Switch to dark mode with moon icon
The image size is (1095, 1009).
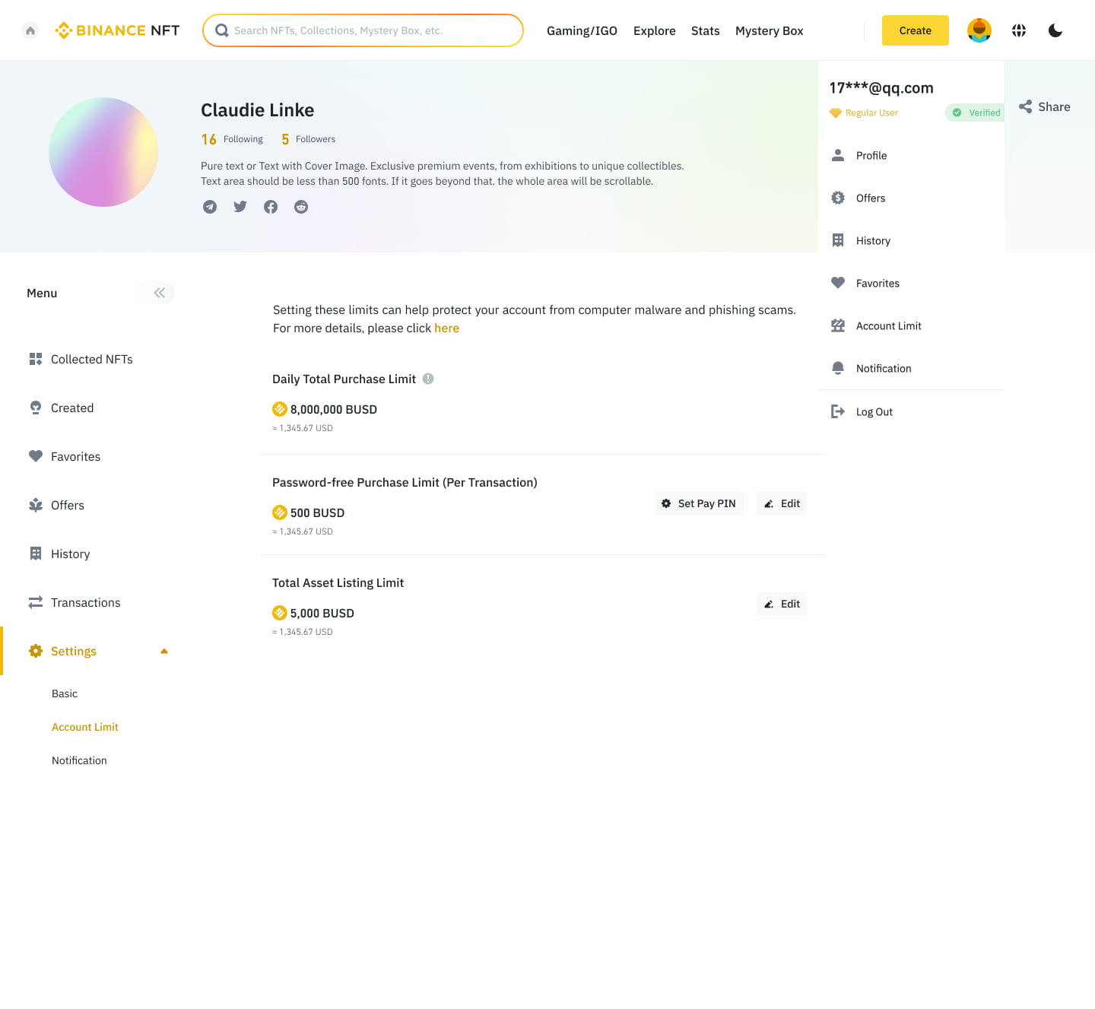[1055, 30]
